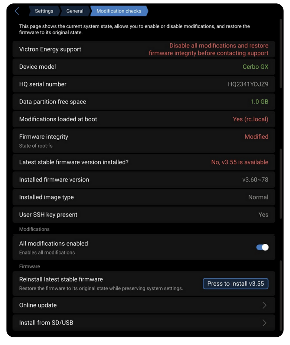290x345 pixels.
Task: Click the back arrow icon
Action: 17,11
